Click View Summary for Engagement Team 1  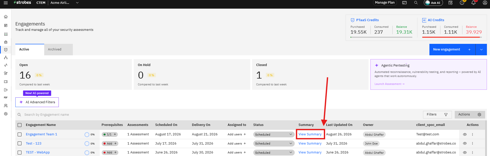310,134
